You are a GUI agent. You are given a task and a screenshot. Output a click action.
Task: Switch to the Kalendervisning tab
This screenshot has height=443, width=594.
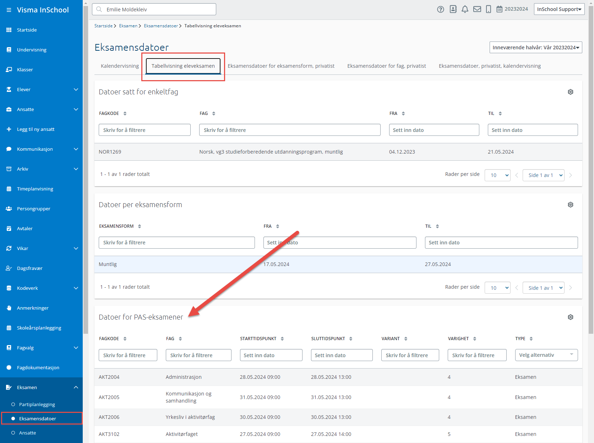120,66
